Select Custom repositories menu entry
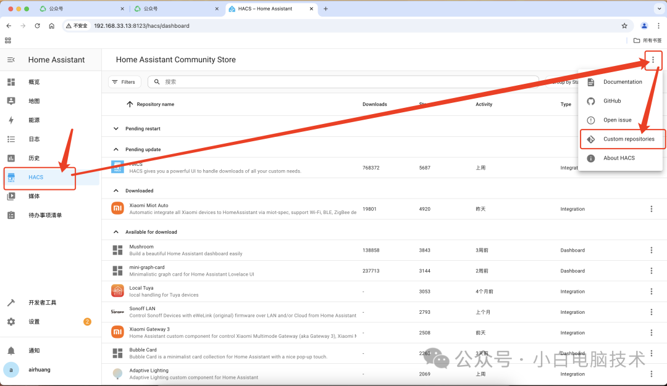Viewport: 667px width, 386px height. point(621,139)
